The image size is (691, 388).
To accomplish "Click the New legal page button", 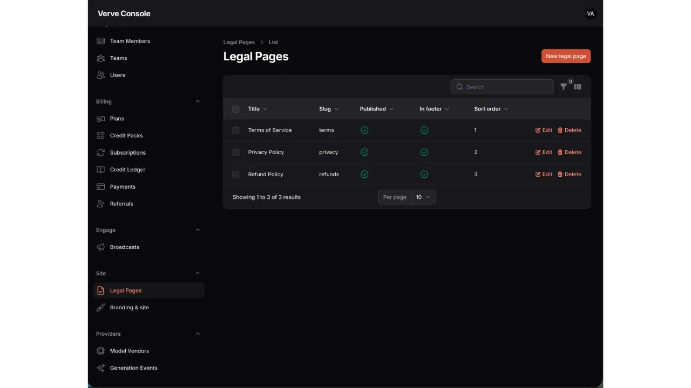I will (566, 56).
